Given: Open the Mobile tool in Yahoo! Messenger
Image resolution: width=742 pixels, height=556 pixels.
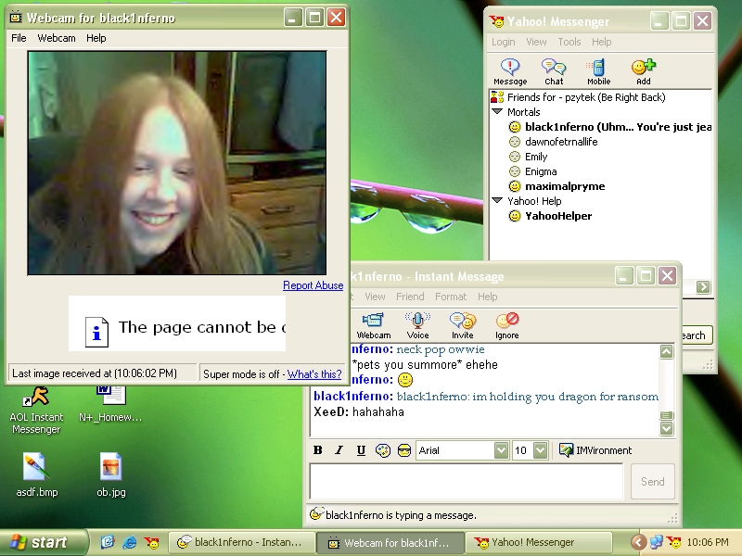Looking at the screenshot, I should 598,72.
